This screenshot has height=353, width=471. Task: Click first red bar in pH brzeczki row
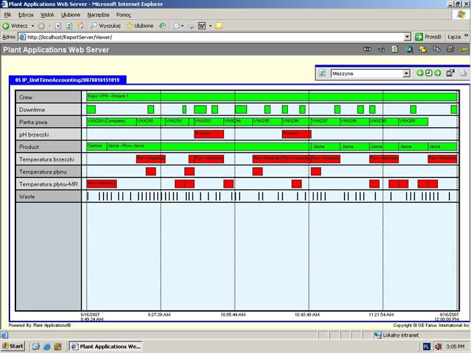(x=209, y=134)
